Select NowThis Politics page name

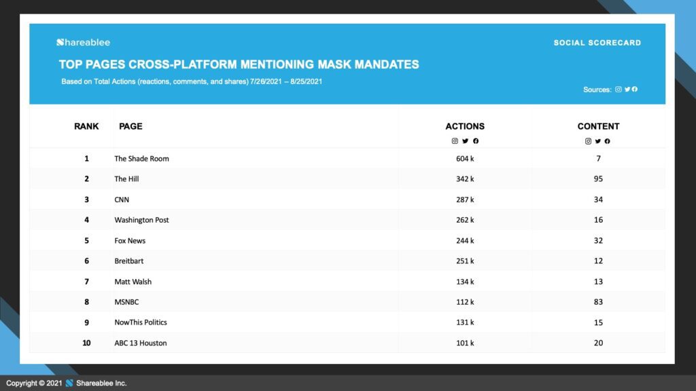click(x=141, y=322)
